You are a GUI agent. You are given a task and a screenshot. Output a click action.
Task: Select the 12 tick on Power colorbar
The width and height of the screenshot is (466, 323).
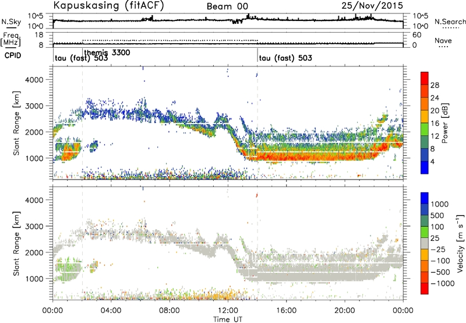435,136
